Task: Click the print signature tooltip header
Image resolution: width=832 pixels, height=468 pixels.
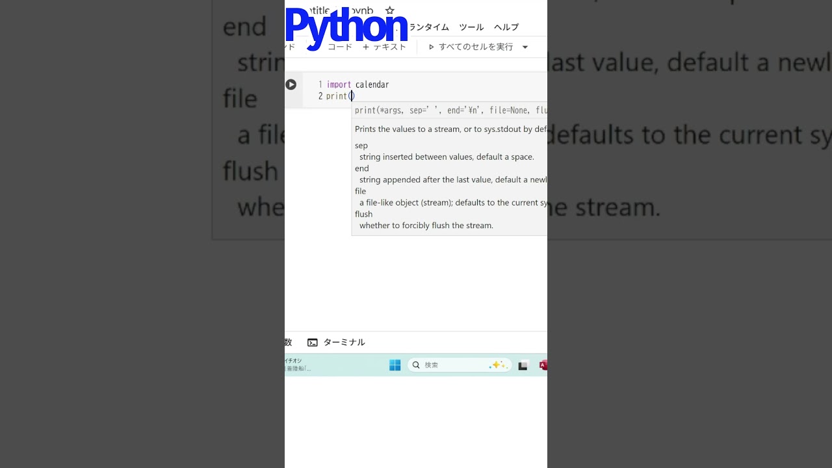Action: [450, 110]
